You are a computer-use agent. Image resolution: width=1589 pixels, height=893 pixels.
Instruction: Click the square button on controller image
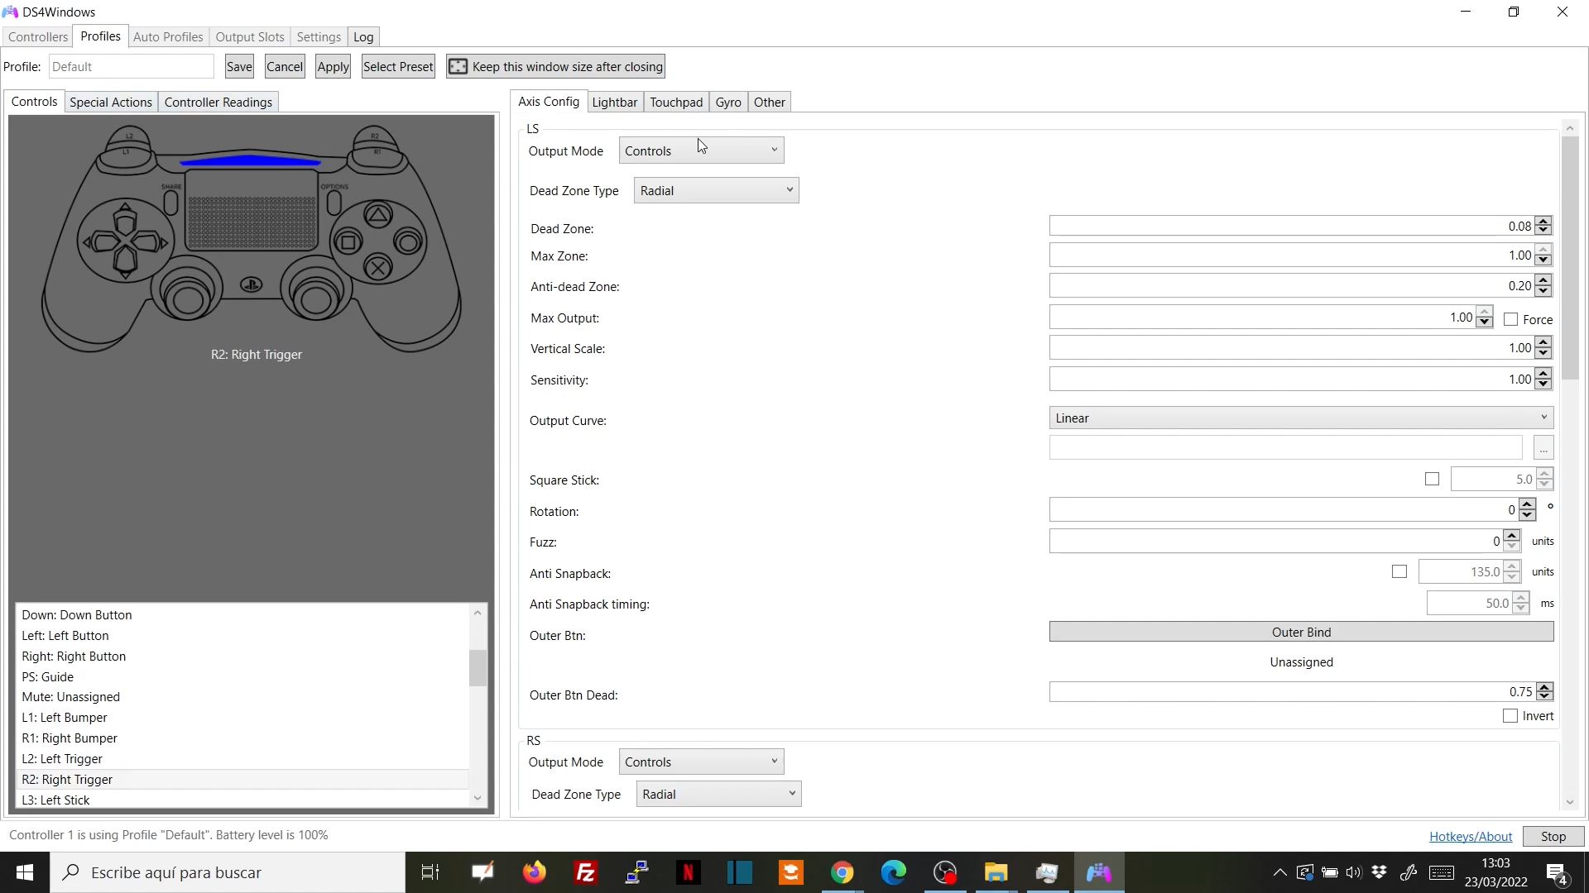point(348,242)
